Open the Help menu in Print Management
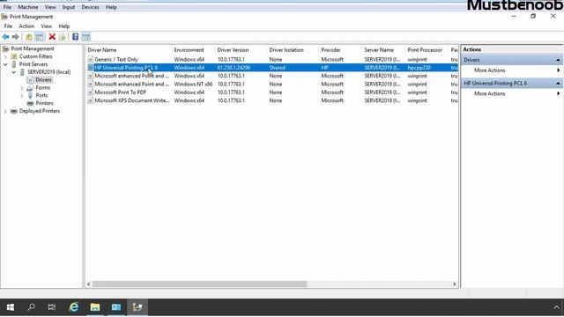 pyautogui.click(x=64, y=26)
